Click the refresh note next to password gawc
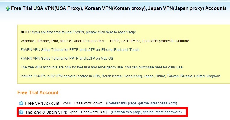Screen dimensions: 230x120 point(142,103)
